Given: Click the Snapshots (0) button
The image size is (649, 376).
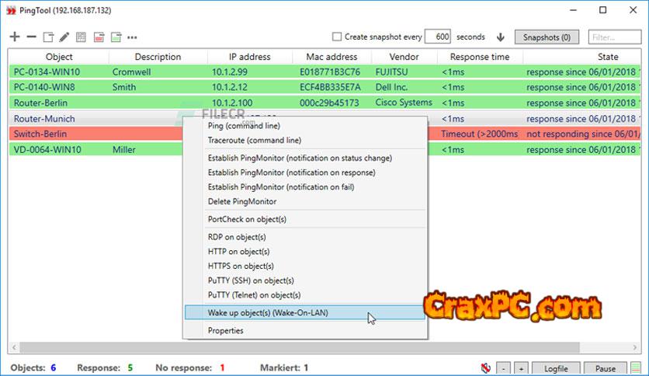Looking at the screenshot, I should [547, 37].
